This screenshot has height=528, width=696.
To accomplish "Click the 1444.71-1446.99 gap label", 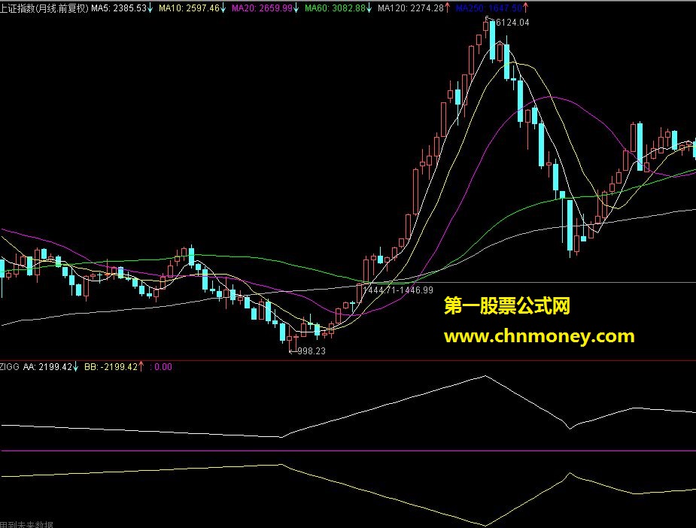I will (x=398, y=290).
